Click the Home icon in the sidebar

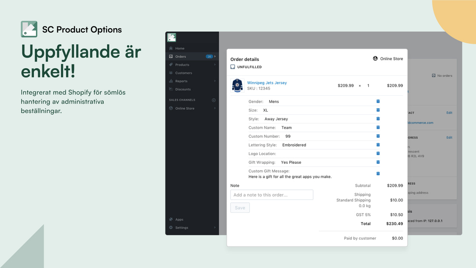[x=171, y=48]
